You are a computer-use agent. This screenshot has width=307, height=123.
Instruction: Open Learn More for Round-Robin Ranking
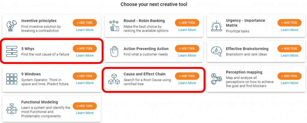click(187, 30)
